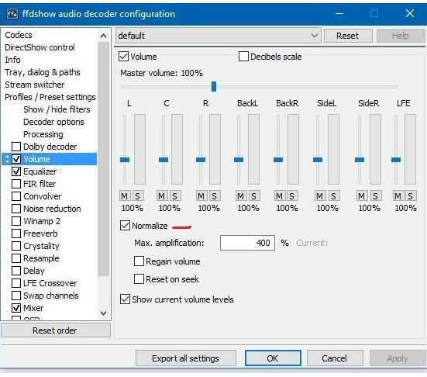Mute the BackR channel with M button

[x=280, y=195]
